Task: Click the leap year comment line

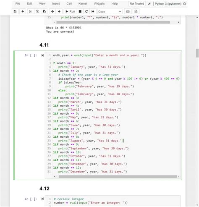Action: pyautogui.click(x=88, y=75)
